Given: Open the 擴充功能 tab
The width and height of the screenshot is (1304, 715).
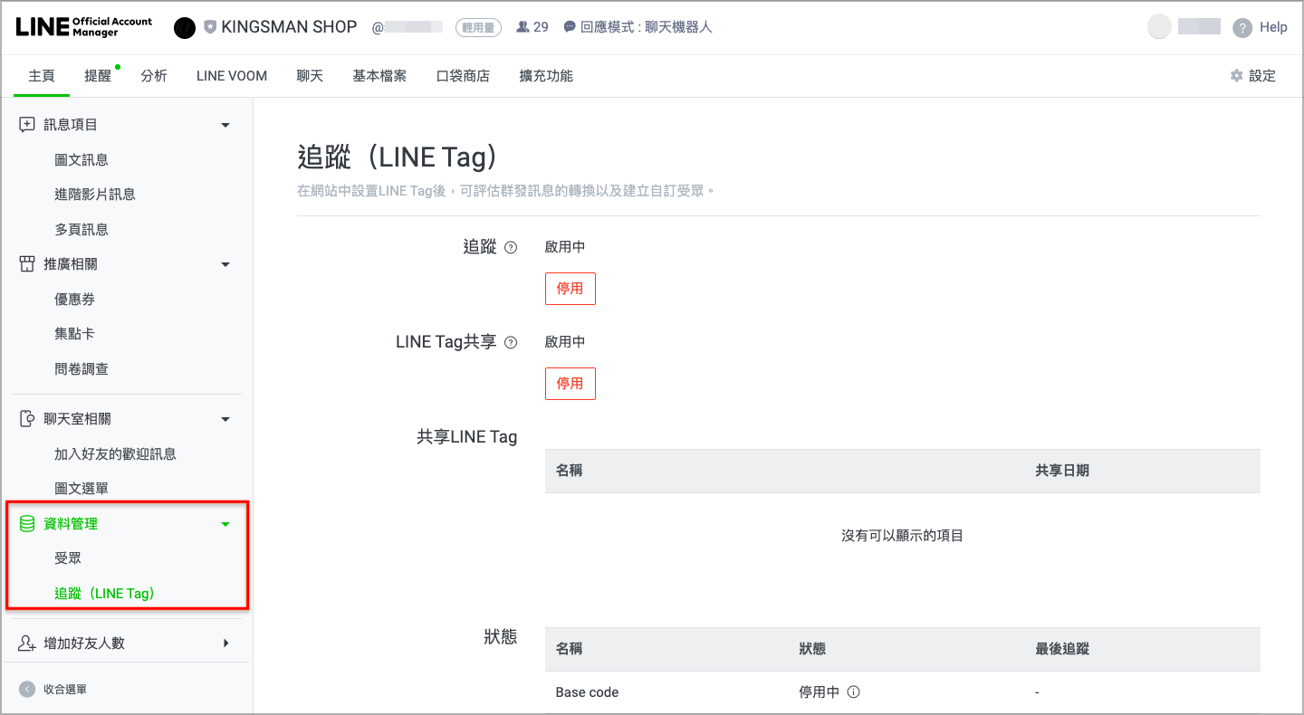Looking at the screenshot, I should (x=546, y=76).
